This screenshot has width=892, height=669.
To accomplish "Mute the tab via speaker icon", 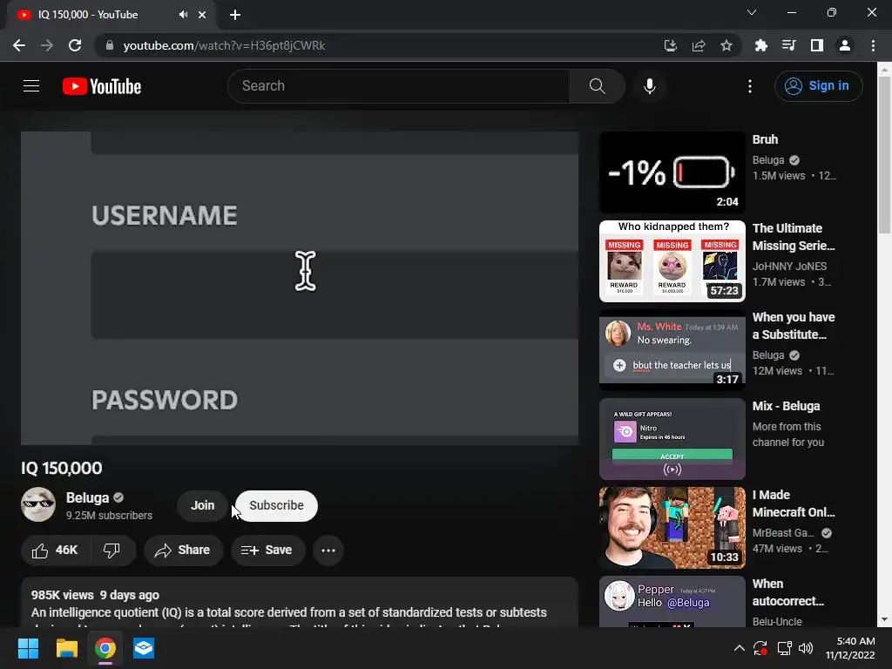I will pos(183,15).
